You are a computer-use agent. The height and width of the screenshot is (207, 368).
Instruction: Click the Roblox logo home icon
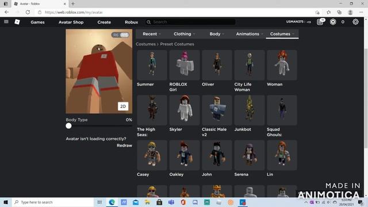[x=17, y=22]
